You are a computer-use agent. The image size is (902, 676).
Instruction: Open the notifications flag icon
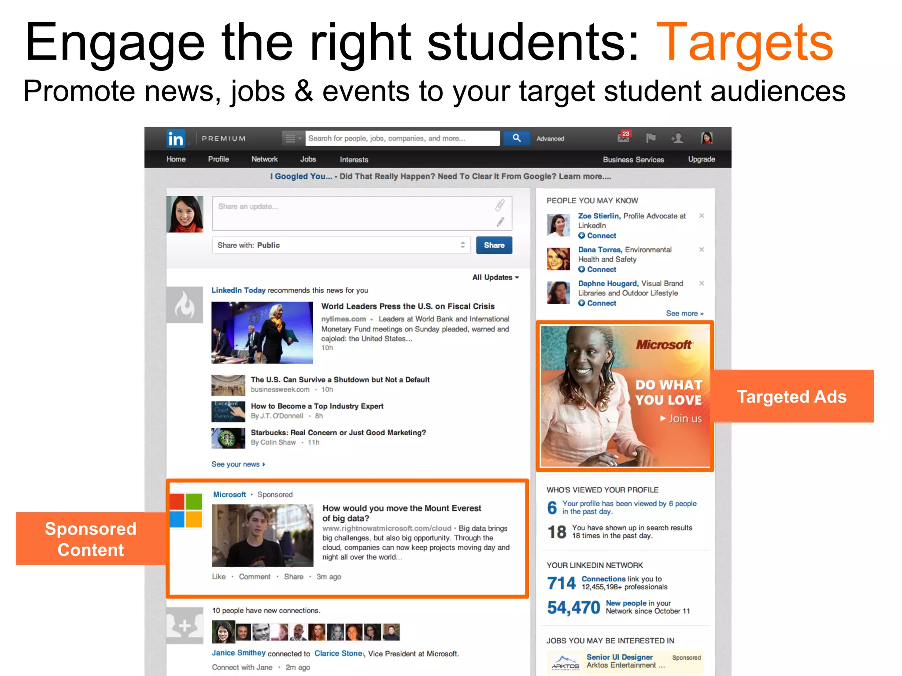pos(651,138)
